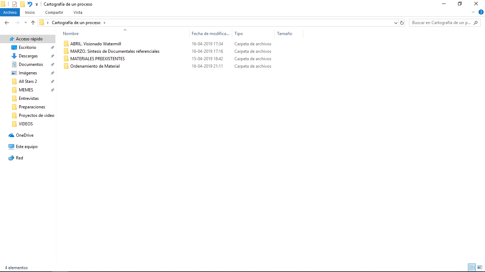Image resolution: width=485 pixels, height=272 pixels.
Task: Open the quick access toolbar customize dropdown
Action: point(37,5)
